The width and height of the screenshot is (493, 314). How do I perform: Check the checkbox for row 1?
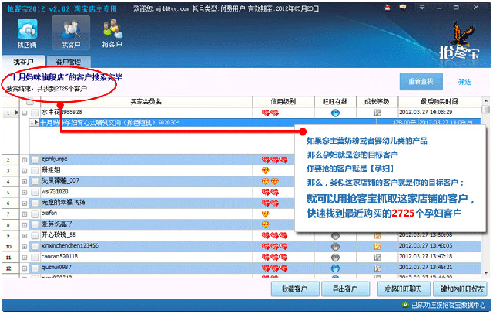tap(35, 113)
